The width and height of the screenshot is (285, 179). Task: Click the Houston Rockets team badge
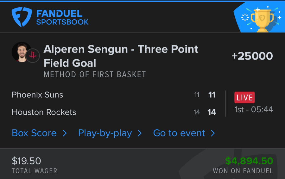32,56
